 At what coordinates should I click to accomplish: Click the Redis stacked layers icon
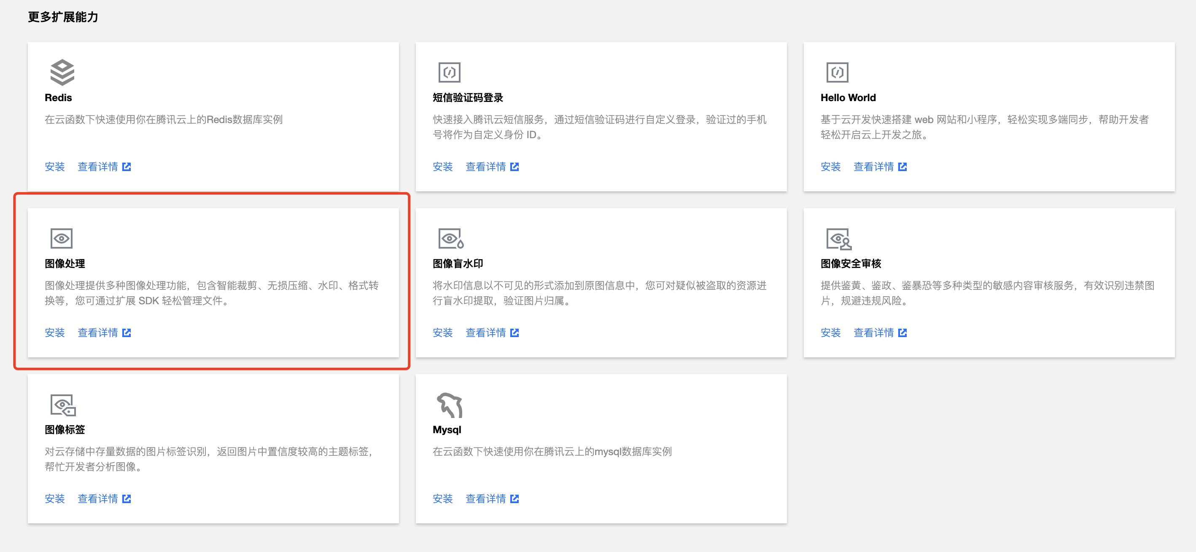(62, 72)
